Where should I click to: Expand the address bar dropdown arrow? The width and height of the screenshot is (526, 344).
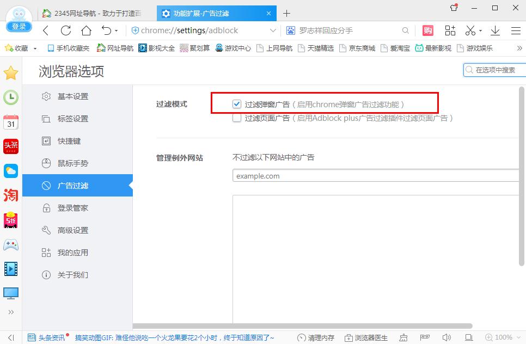coord(273,30)
